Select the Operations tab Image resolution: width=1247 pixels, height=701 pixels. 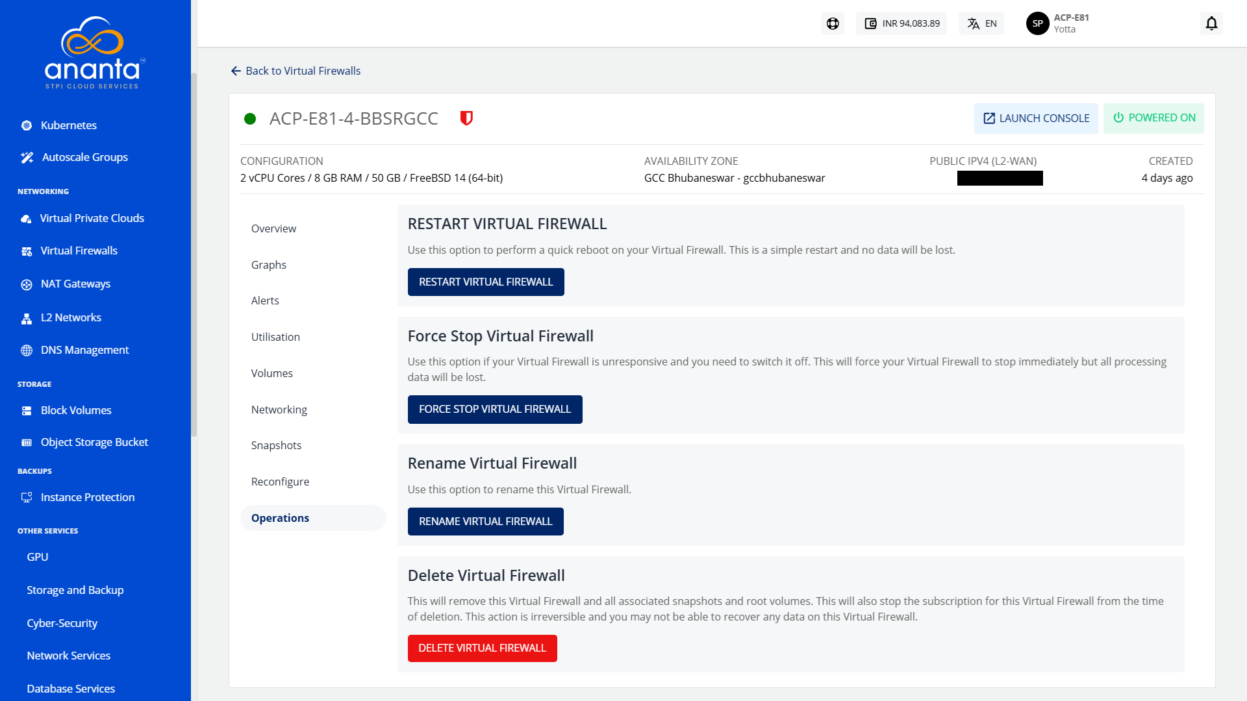pyautogui.click(x=313, y=518)
